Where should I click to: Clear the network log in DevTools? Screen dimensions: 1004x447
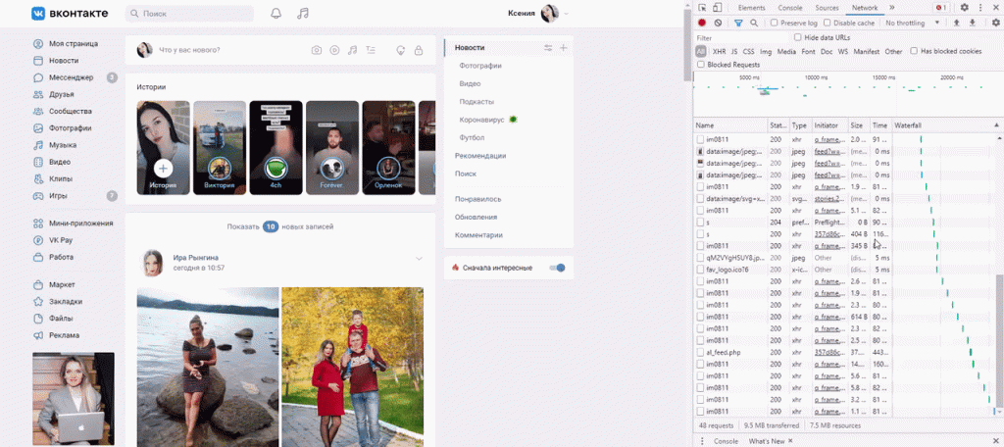(718, 23)
